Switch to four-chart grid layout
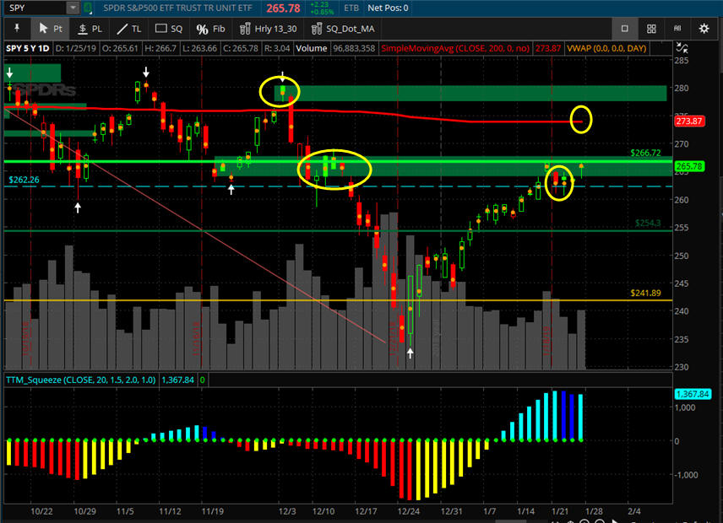Screen dimensions: 723x523 click(x=651, y=28)
